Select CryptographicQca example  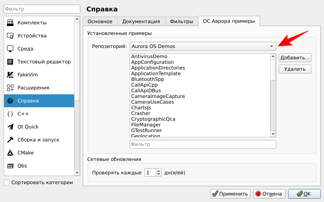pos(153,119)
